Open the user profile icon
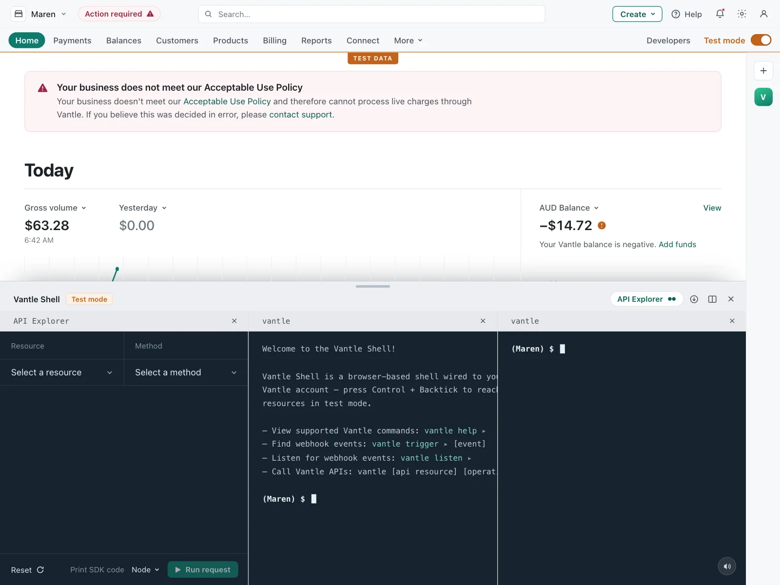 [763, 14]
